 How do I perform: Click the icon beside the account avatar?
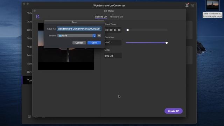(192, 6)
